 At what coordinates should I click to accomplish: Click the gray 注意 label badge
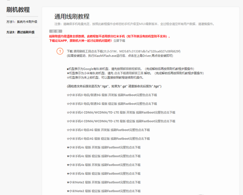(55, 31)
